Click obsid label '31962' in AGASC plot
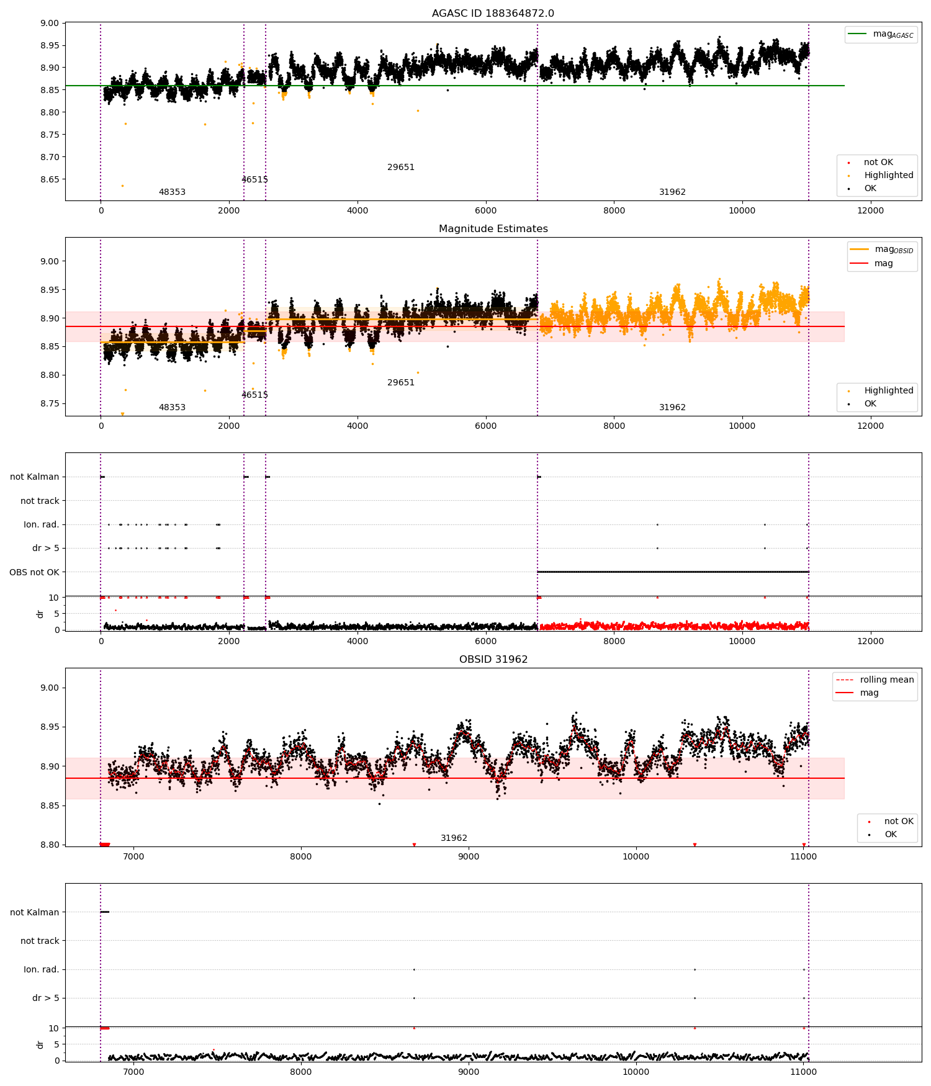 click(x=672, y=192)
